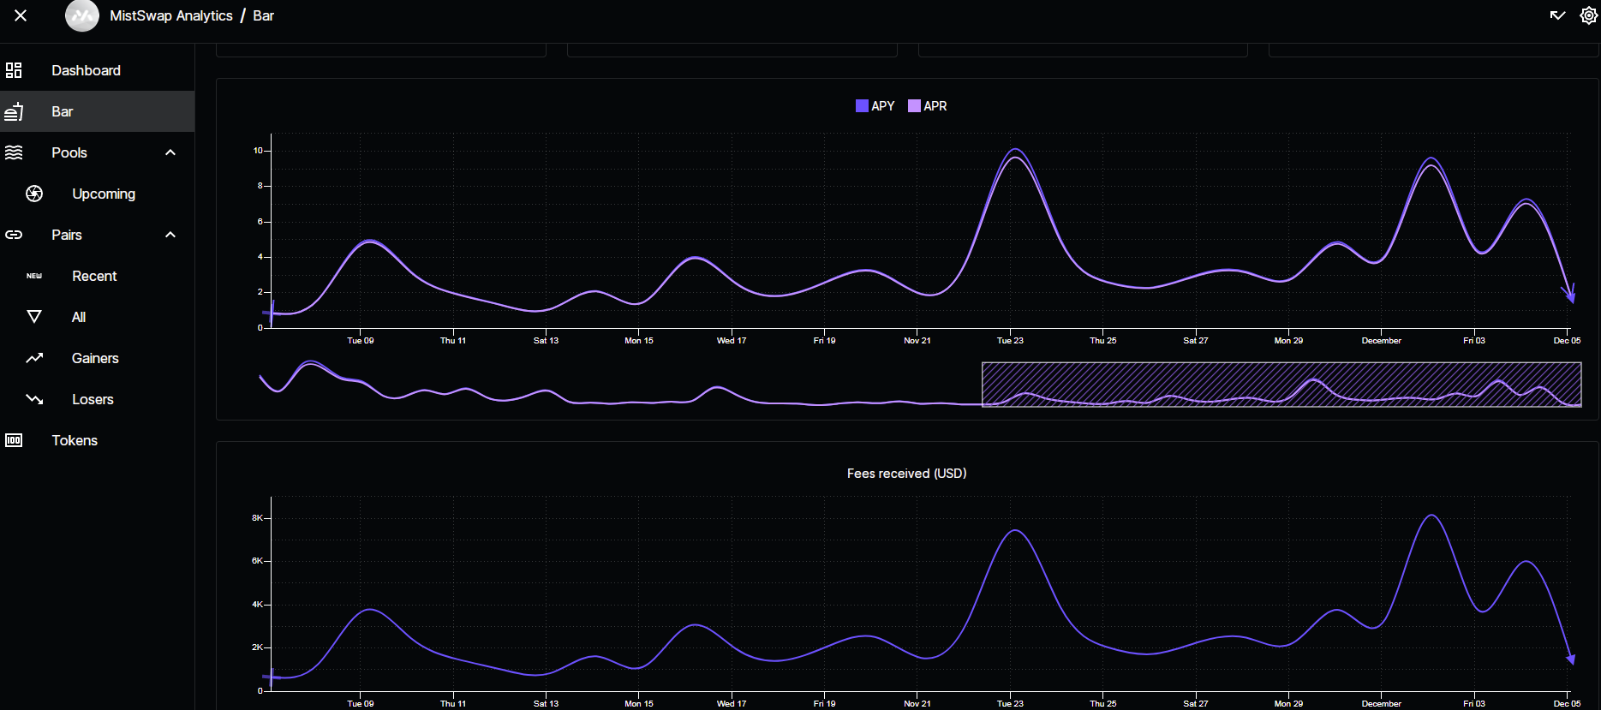Click the MistSwap round logo
This screenshot has height=710, width=1601.
[82, 15]
